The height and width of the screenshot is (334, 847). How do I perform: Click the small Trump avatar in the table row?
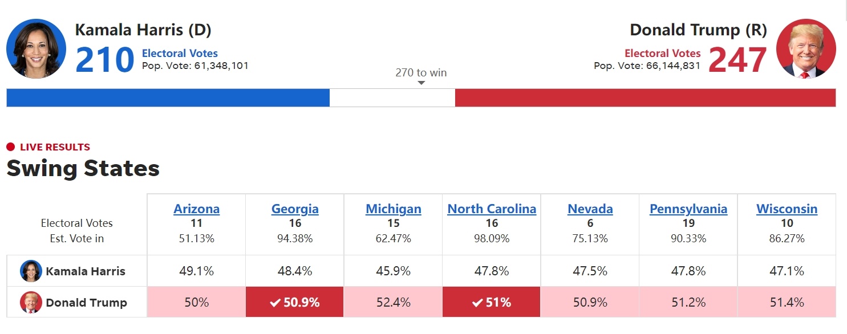point(31,303)
